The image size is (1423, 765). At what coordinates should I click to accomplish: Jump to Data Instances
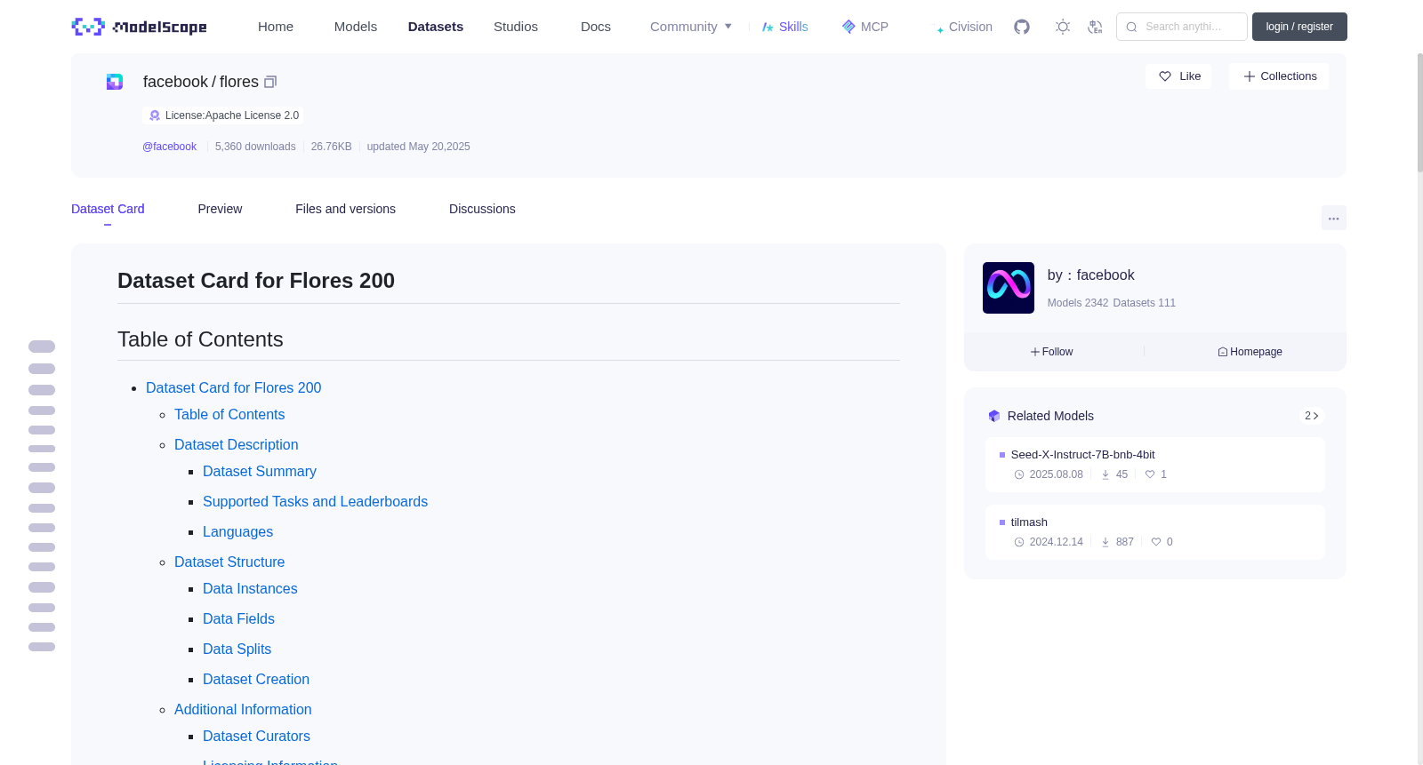pyautogui.click(x=250, y=589)
